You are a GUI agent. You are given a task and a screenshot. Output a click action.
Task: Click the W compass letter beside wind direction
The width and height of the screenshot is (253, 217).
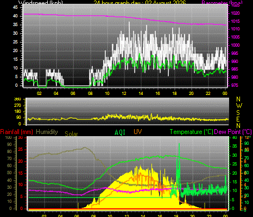click(x=239, y=106)
